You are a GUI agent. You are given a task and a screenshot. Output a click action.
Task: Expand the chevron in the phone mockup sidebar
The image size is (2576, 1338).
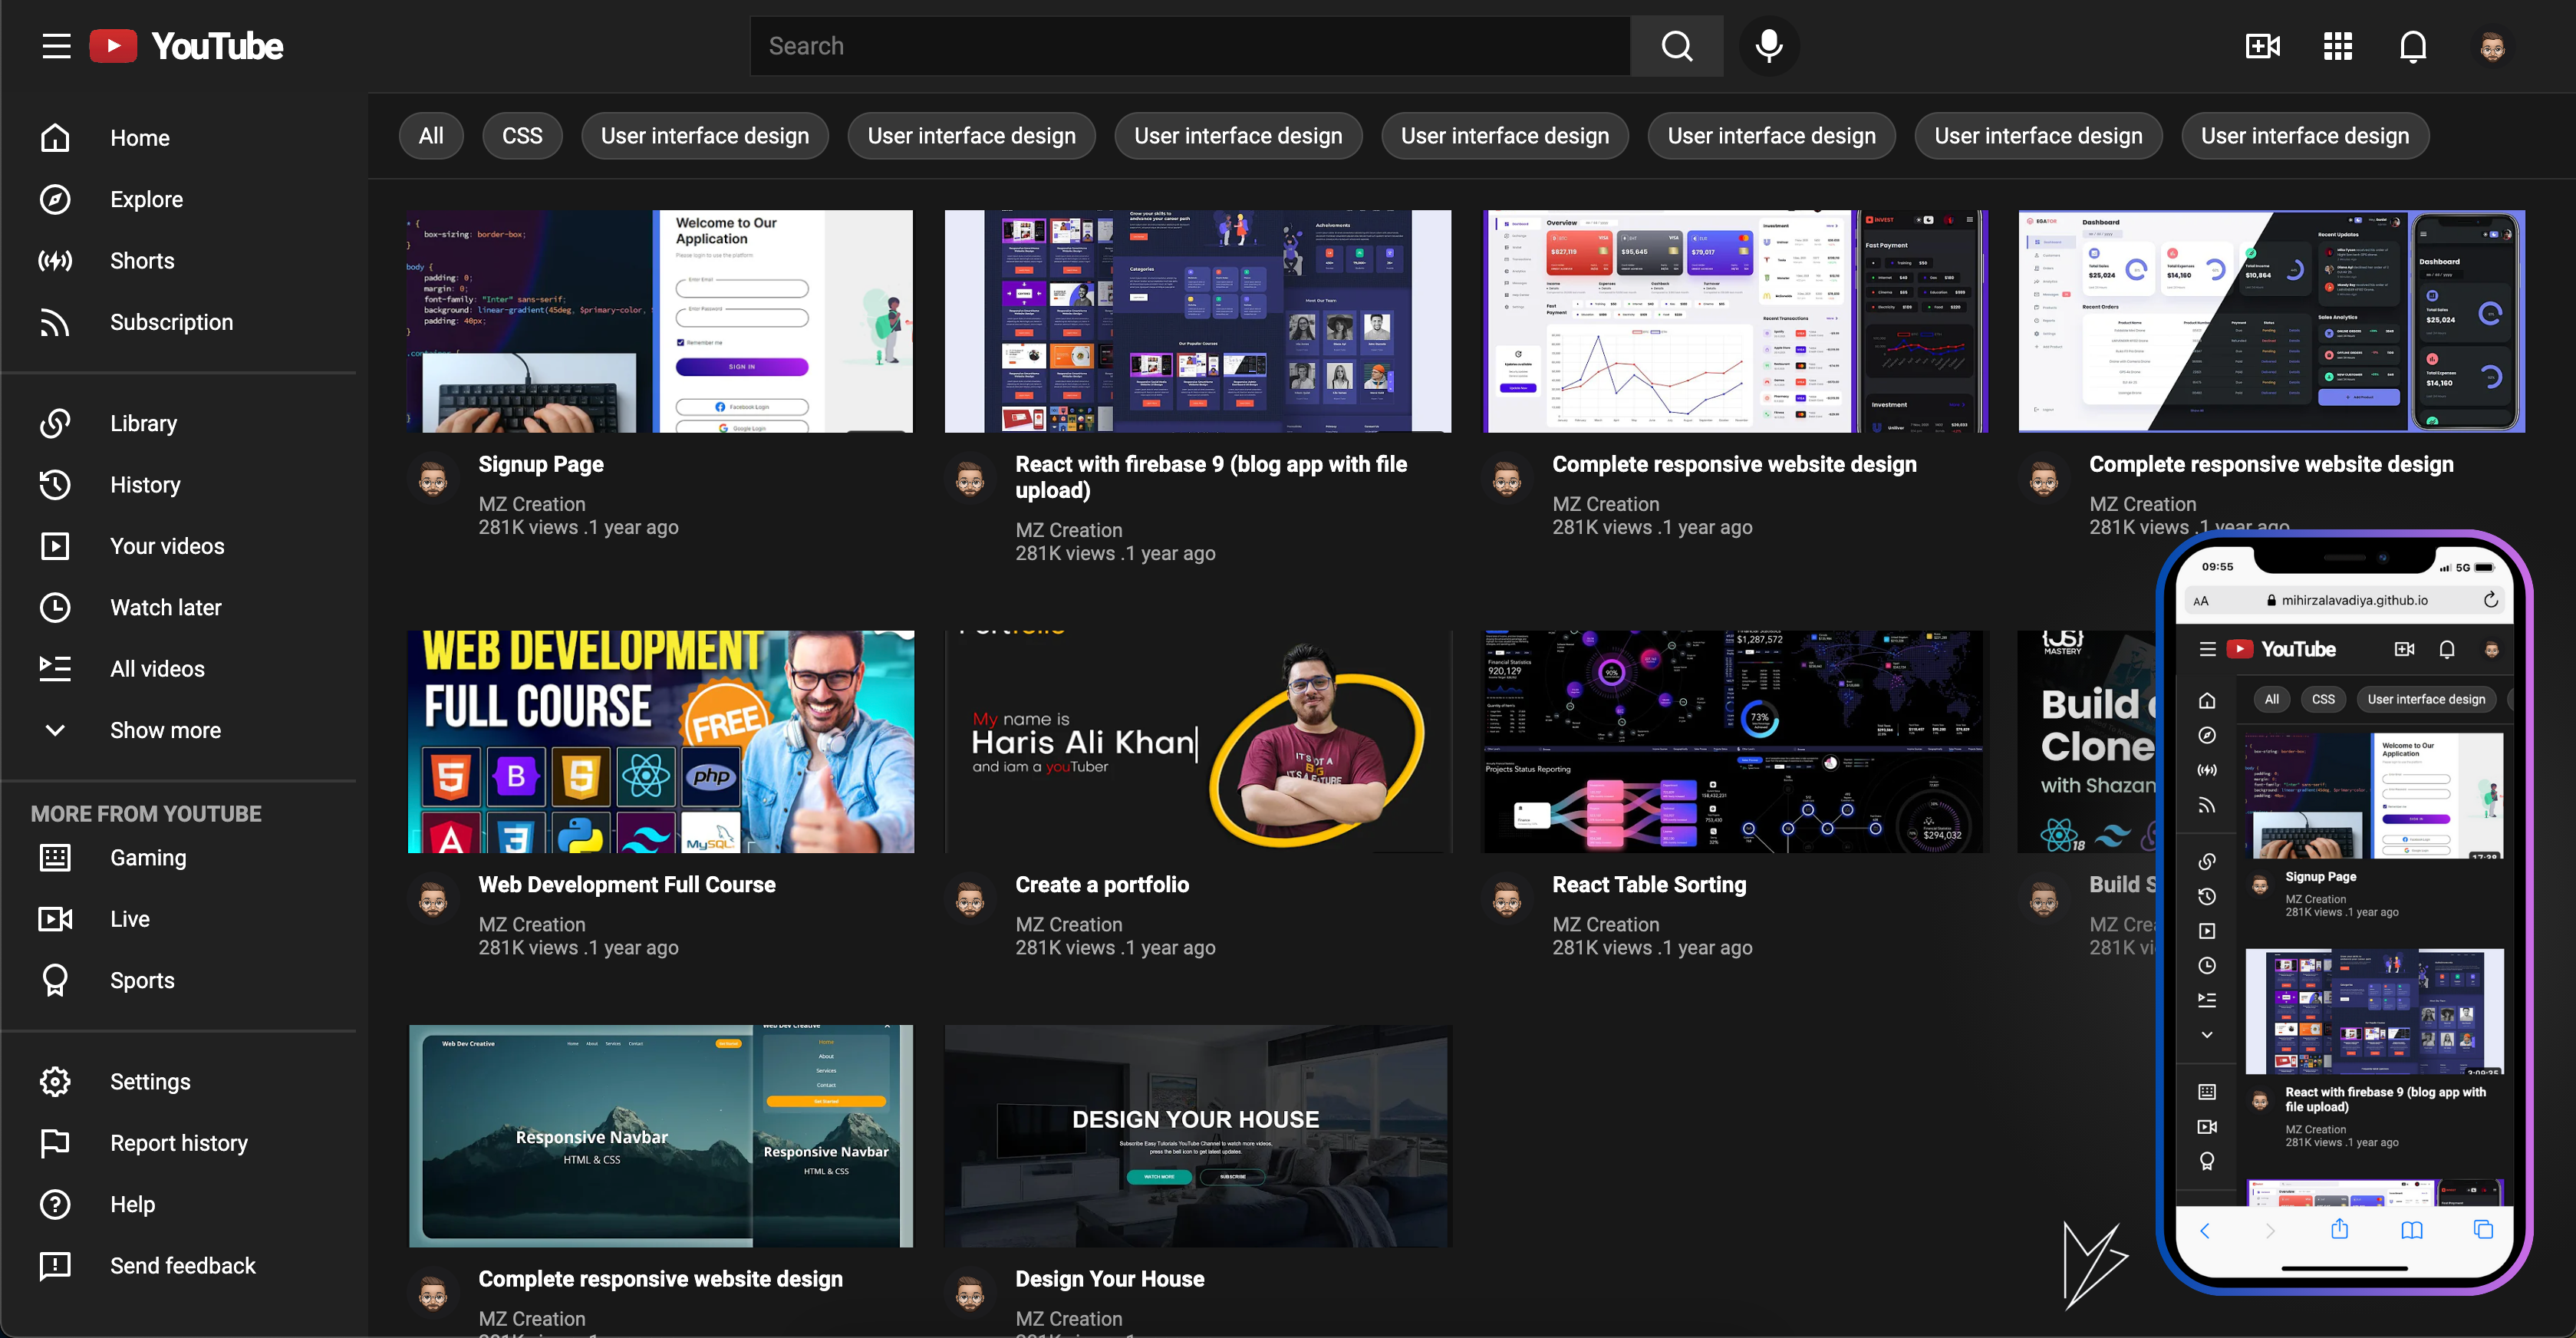pos(2207,1035)
